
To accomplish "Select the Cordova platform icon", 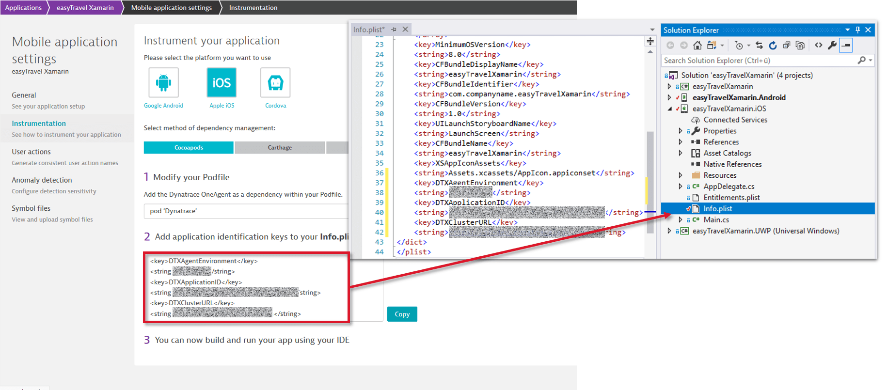I will click(x=275, y=83).
